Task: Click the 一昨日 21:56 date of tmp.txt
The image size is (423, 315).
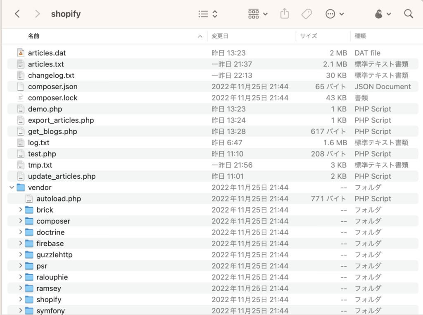Action: click(x=232, y=165)
